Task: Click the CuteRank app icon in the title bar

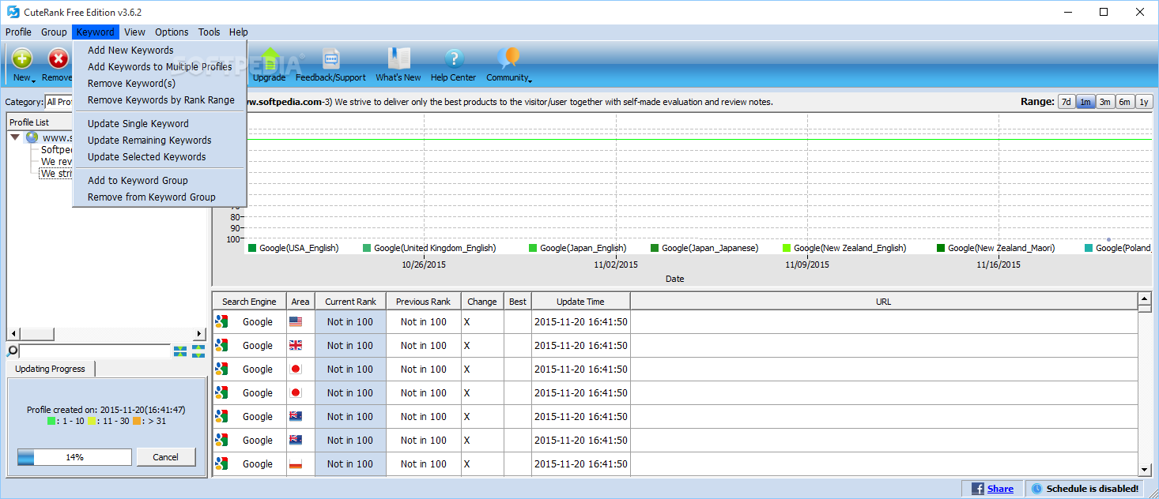Action: 13,12
